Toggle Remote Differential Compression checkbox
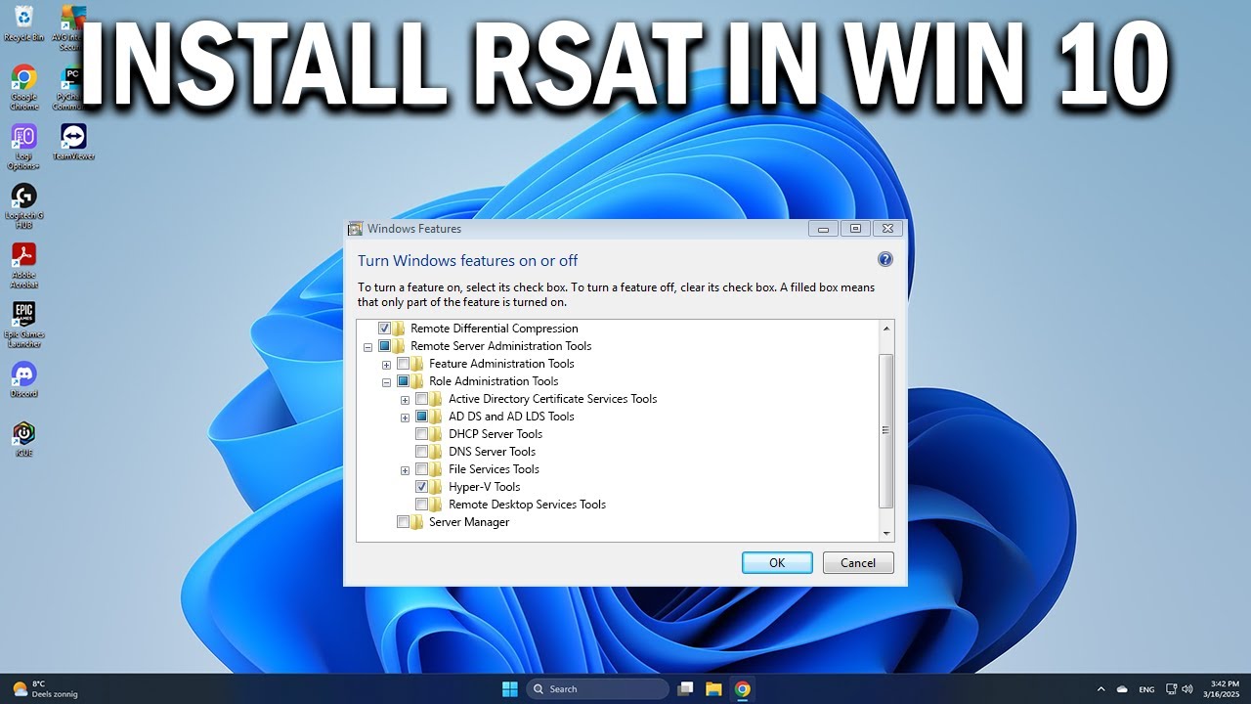The height and width of the screenshot is (704, 1251). (x=384, y=329)
